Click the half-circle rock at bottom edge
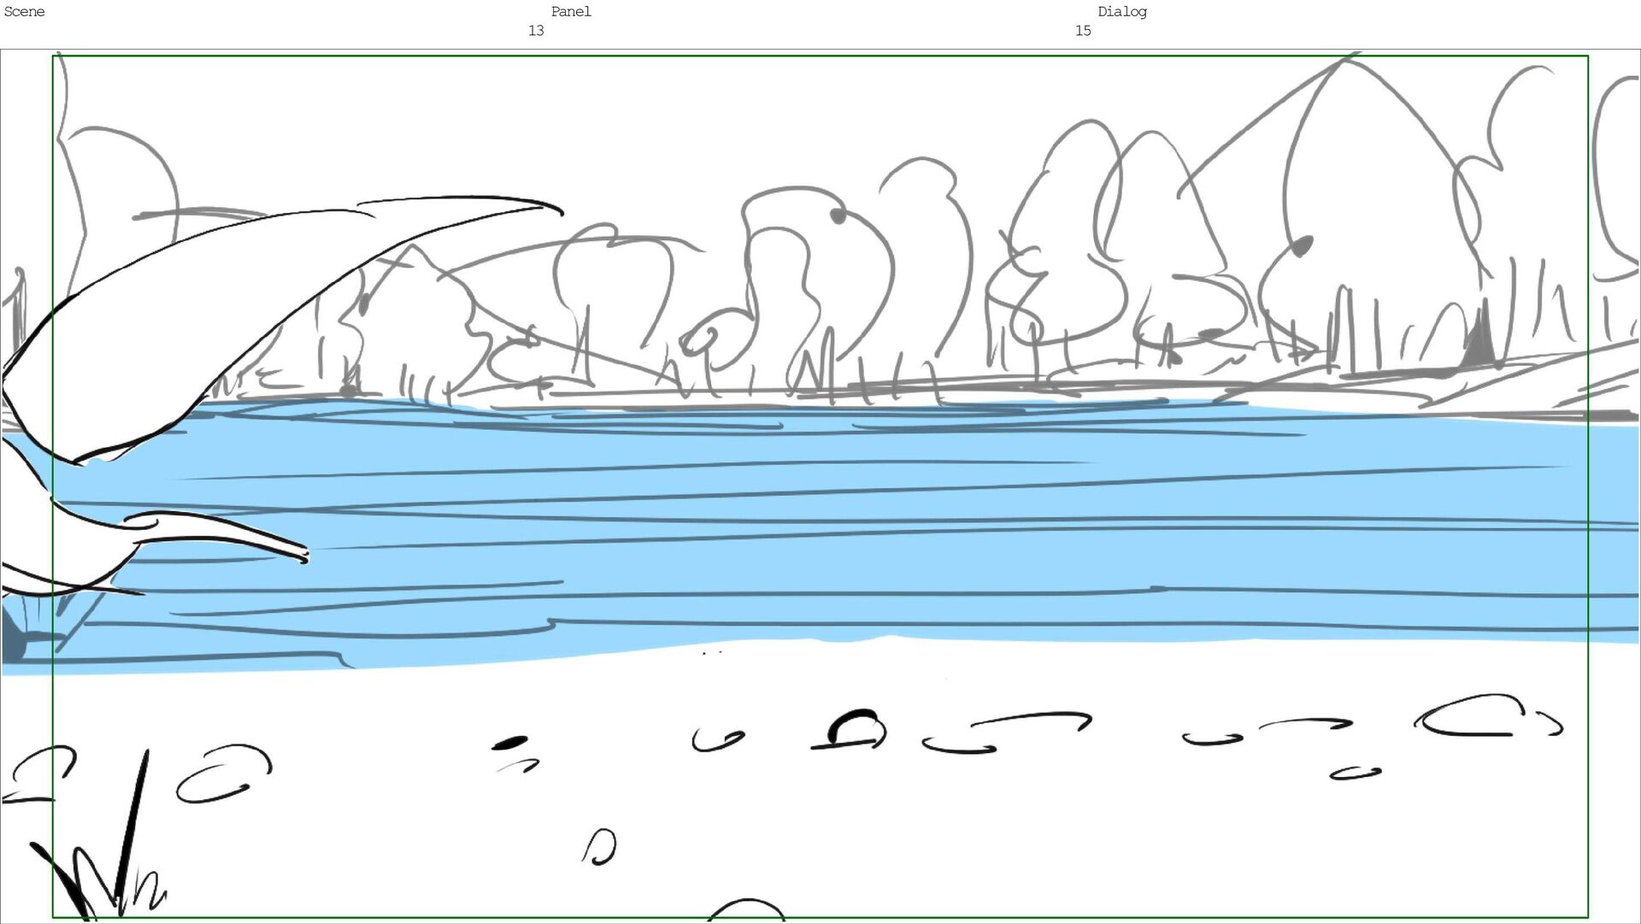The height and width of the screenshot is (924, 1641). pos(746,910)
